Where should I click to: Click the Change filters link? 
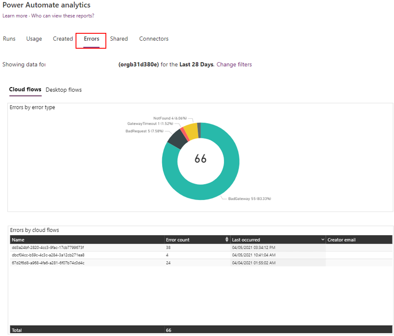(x=234, y=64)
